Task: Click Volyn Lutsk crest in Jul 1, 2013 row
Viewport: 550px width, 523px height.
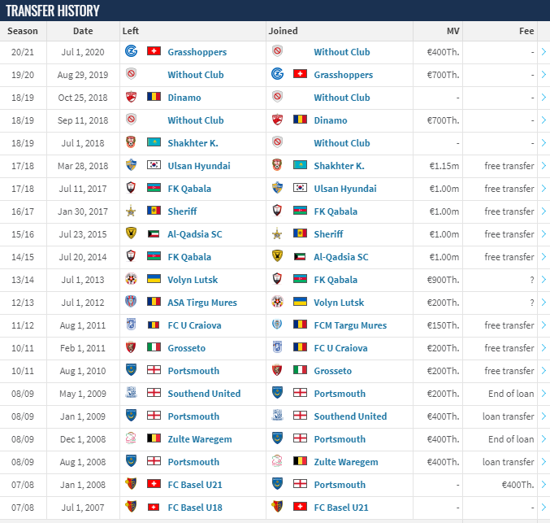Action: 131,279
